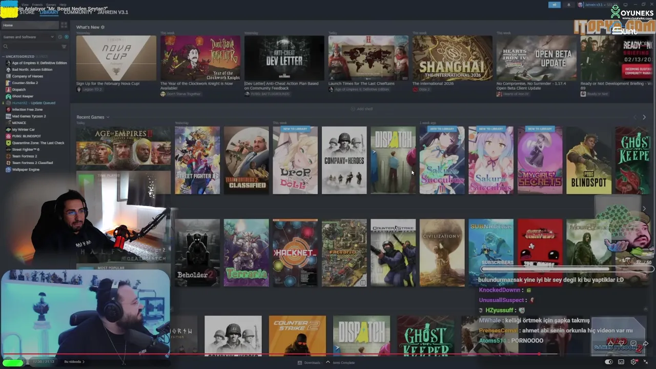This screenshot has height=369, width=656.
Task: Click the PUBG: BLINDSPOT icon in the sidebar
Action: (x=8, y=136)
